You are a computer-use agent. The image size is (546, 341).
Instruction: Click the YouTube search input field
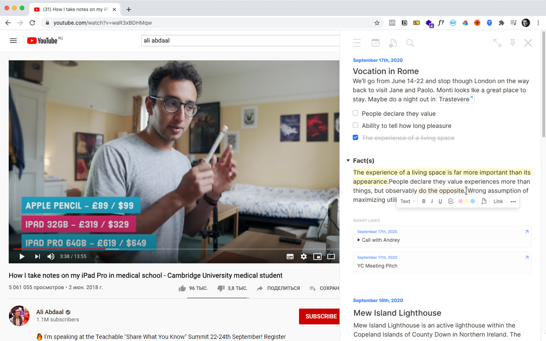[239, 40]
